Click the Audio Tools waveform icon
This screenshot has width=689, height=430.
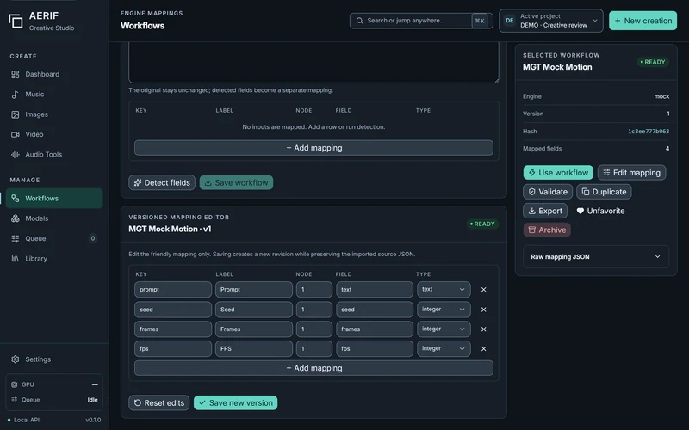click(16, 155)
